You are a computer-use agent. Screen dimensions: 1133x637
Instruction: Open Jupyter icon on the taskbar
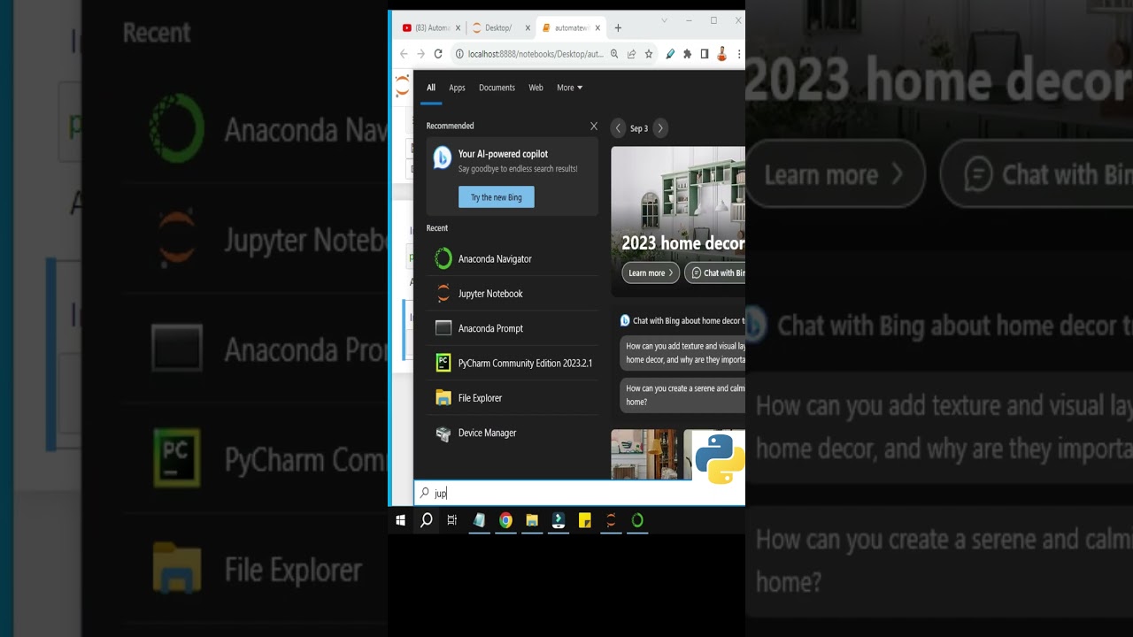(611, 520)
